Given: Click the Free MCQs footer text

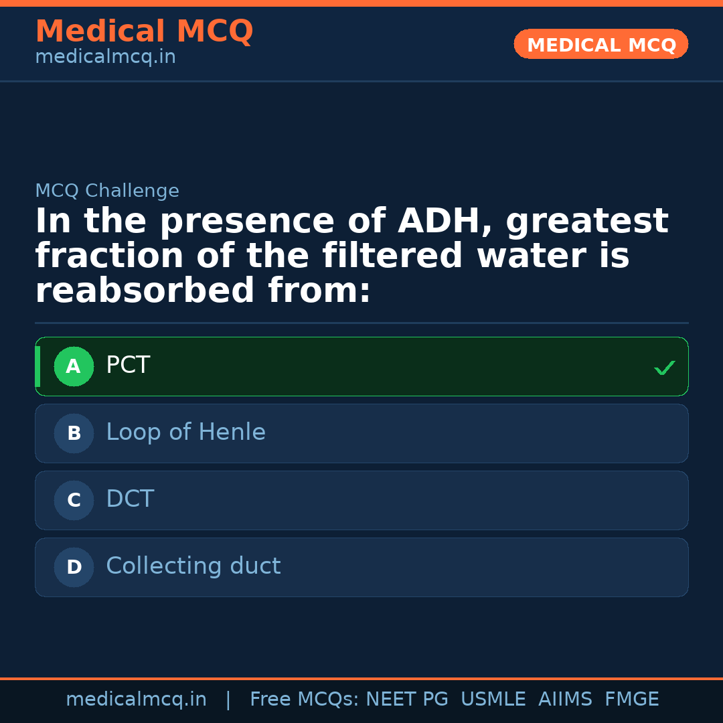Looking at the screenshot, I should pos(304,700).
